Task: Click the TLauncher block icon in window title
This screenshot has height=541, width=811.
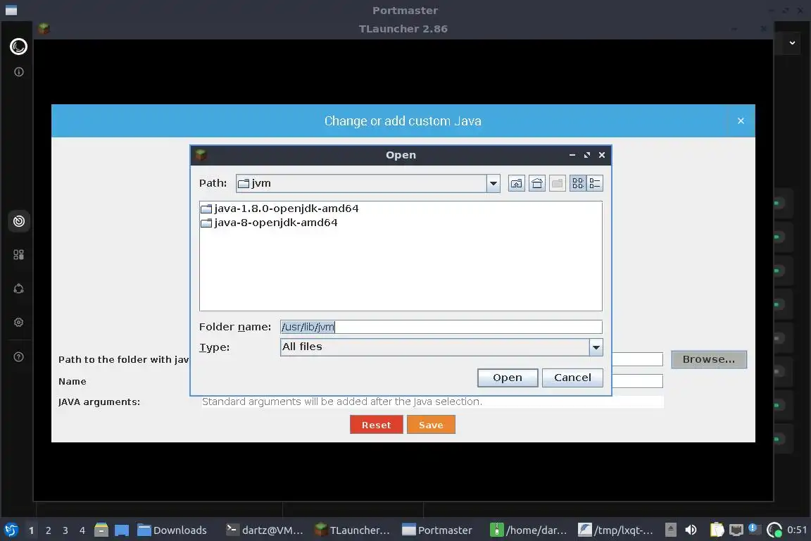Action: pyautogui.click(x=44, y=28)
